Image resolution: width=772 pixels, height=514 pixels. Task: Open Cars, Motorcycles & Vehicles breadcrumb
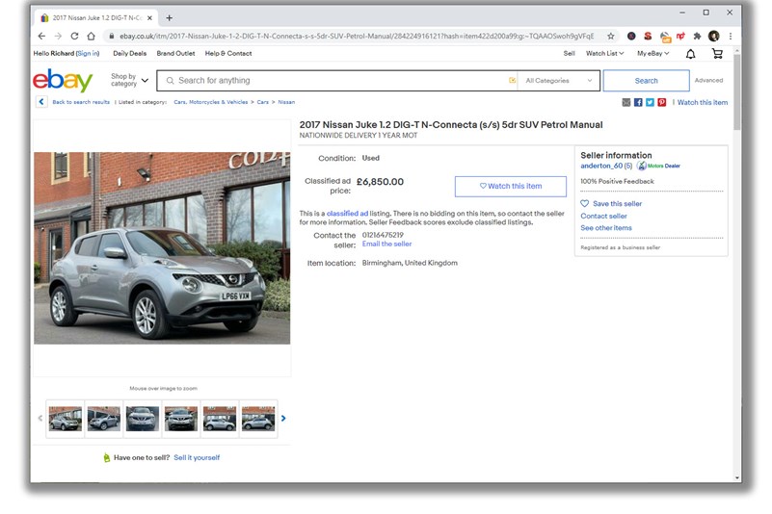(211, 102)
